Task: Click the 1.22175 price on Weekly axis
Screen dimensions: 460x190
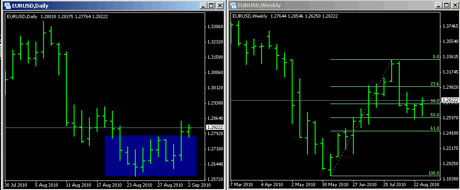Action: tap(450, 148)
